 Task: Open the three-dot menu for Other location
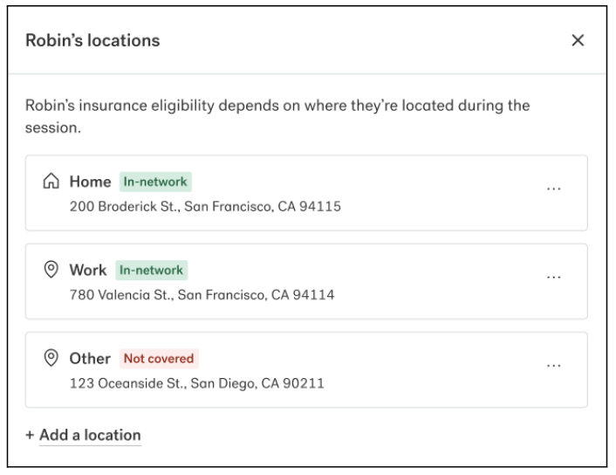(x=553, y=366)
